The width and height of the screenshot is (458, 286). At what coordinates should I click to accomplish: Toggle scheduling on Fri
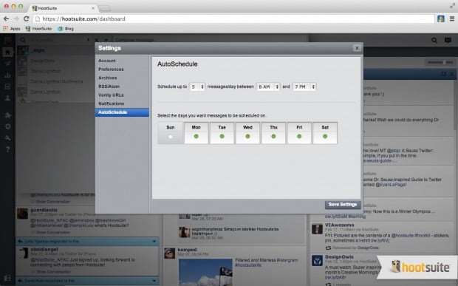pos(299,133)
